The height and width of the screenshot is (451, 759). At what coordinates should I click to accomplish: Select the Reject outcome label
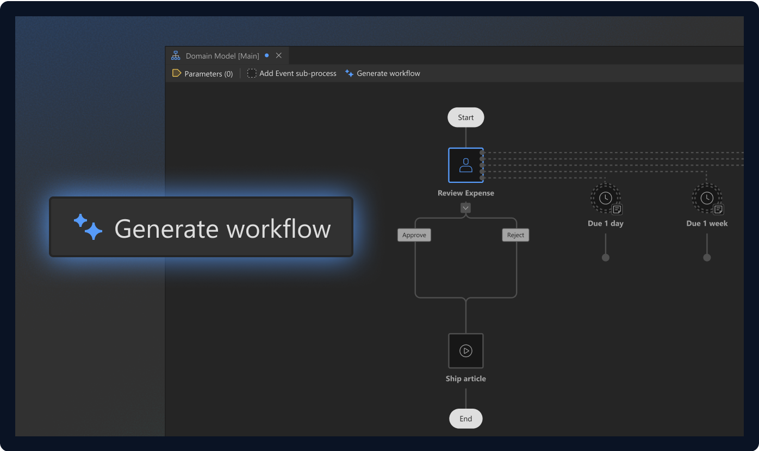[x=515, y=235]
